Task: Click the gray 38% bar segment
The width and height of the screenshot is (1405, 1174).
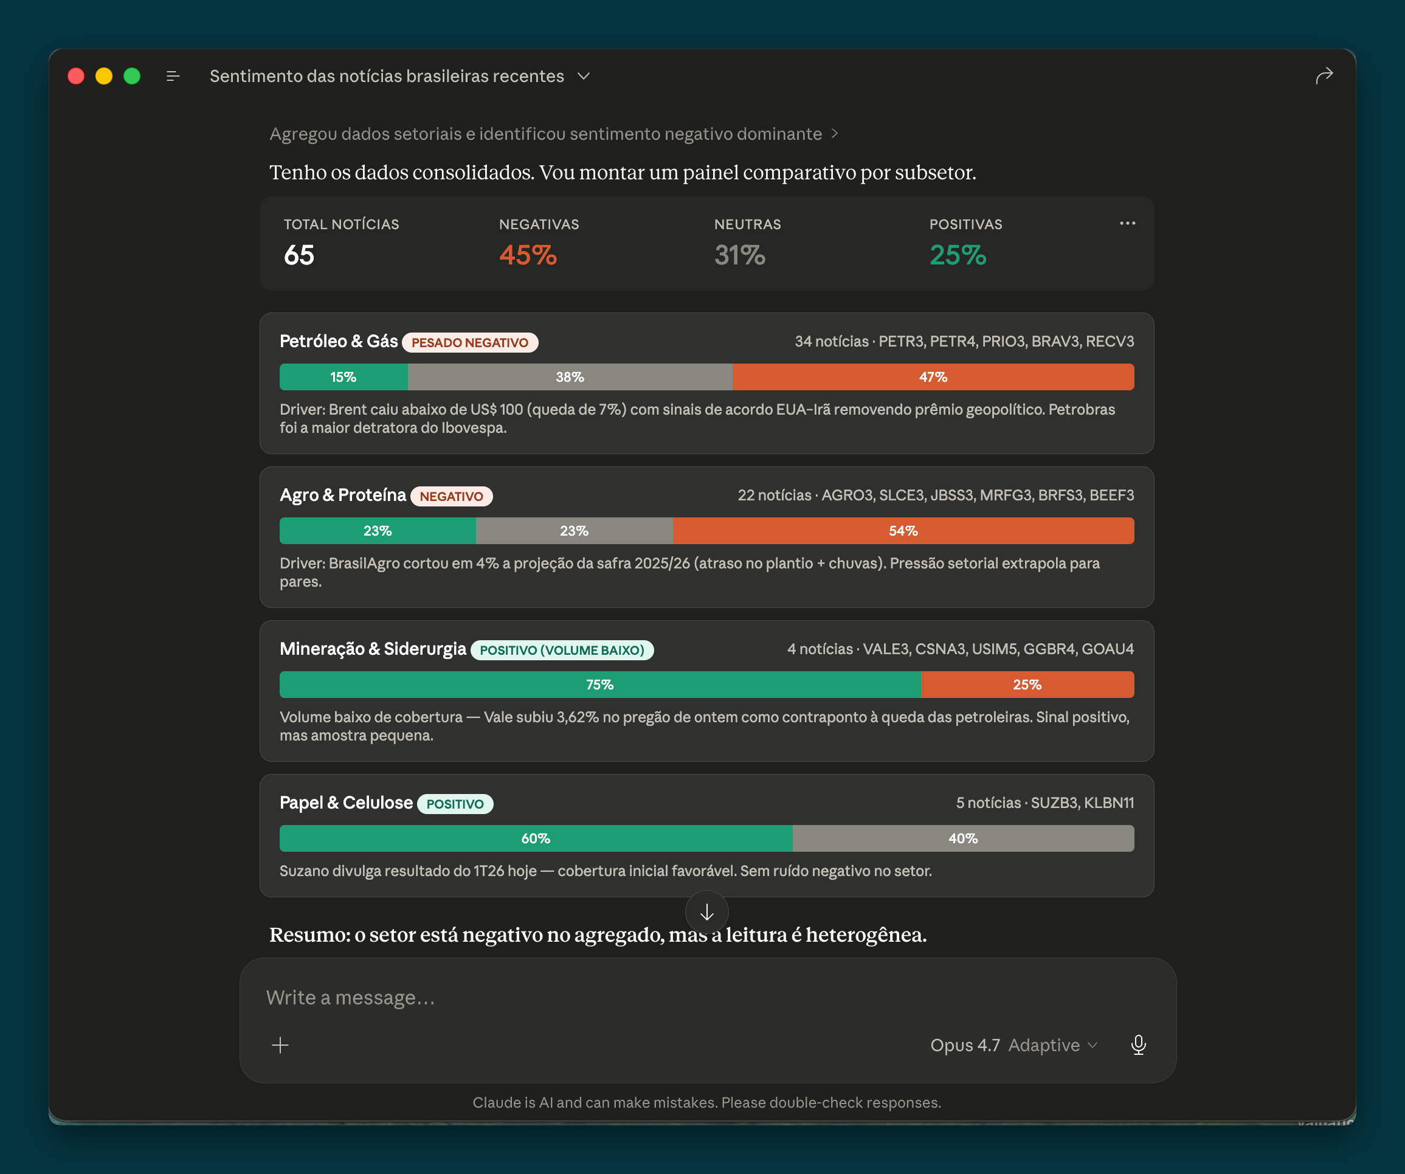Action: (570, 378)
